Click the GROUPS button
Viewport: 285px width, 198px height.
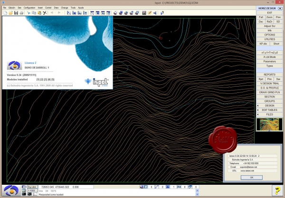coord(269,101)
